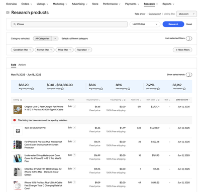This screenshot has height=192, width=201.
Task: Toggle Lock selected filters switch
Action: click(189, 39)
